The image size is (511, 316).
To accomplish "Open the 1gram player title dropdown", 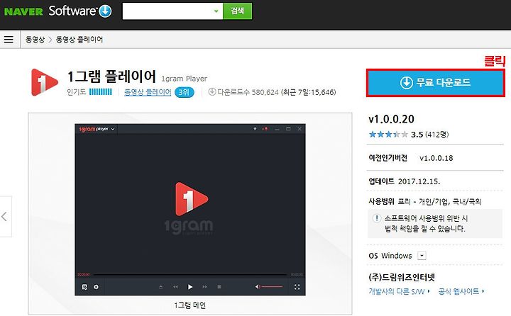I will (x=113, y=129).
